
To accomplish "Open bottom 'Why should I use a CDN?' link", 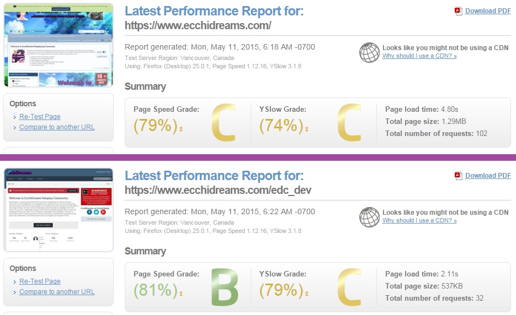I will tap(419, 220).
